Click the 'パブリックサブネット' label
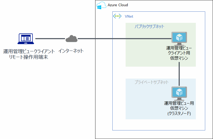This screenshot has width=213, height=139. pyautogui.click(x=149, y=26)
